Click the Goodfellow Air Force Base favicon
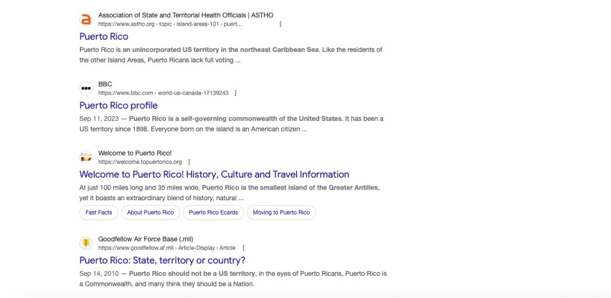Viewport: 611px width, 298px height. (86, 243)
